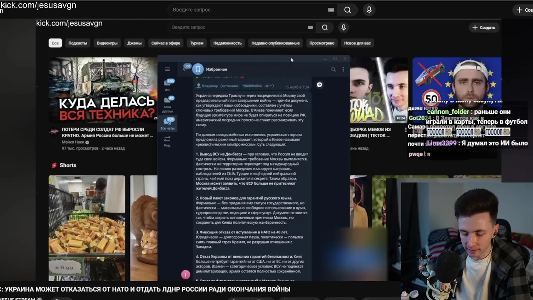Image resolution: width=533 pixels, height=300 pixels.
Task: Click message paragraph '1. Вывод ВСУ из Донбасса'
Action: pyautogui.click(x=252, y=171)
